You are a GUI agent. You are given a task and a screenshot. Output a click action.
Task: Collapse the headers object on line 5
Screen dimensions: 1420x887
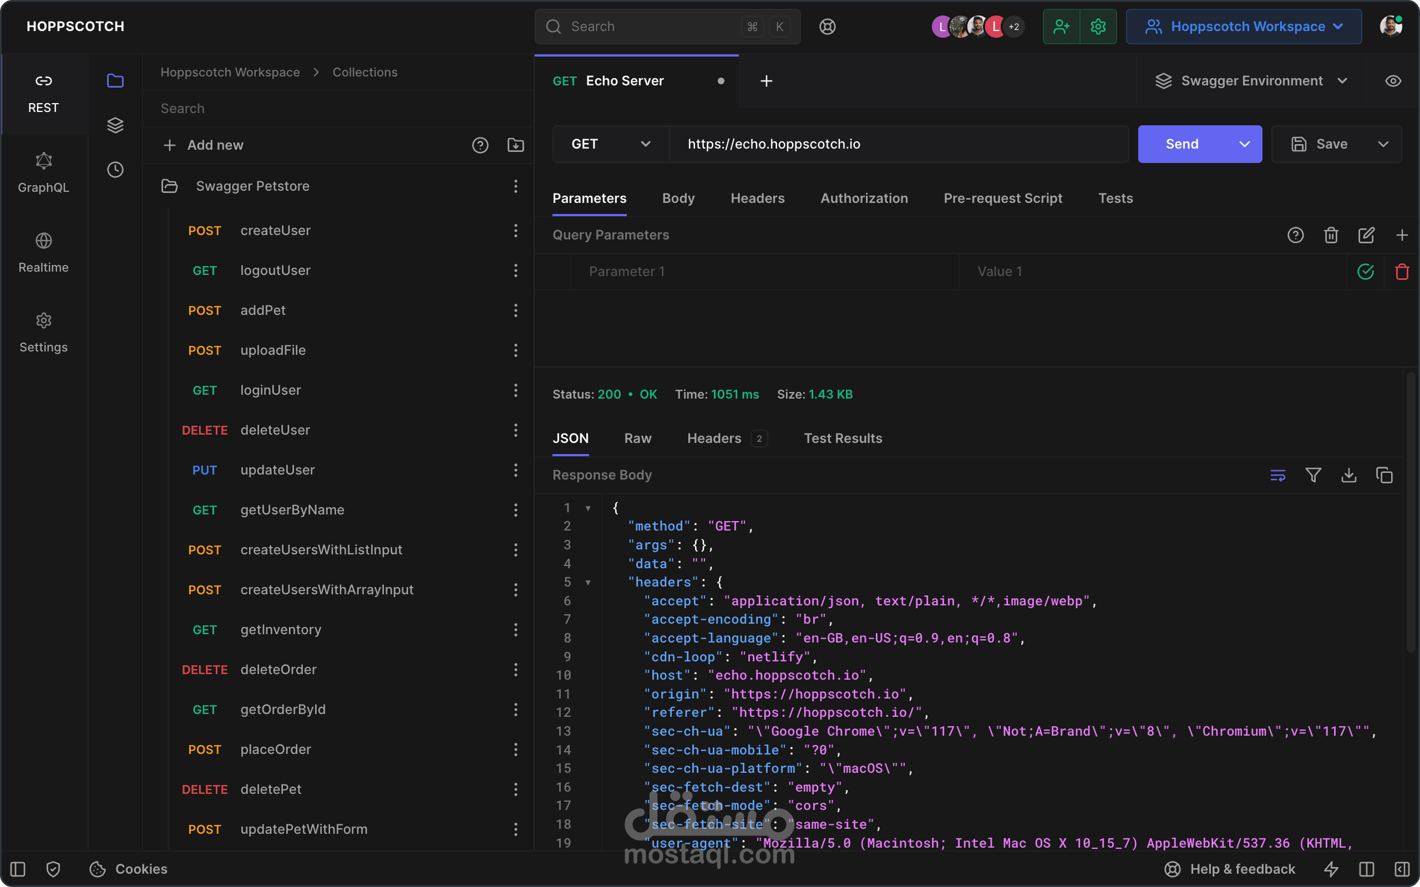tap(589, 582)
